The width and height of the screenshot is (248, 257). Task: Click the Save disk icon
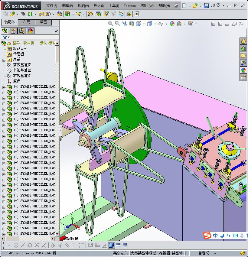[x=206, y=6]
